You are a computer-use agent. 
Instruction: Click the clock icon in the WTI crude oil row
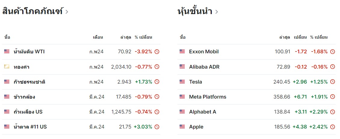157,52
